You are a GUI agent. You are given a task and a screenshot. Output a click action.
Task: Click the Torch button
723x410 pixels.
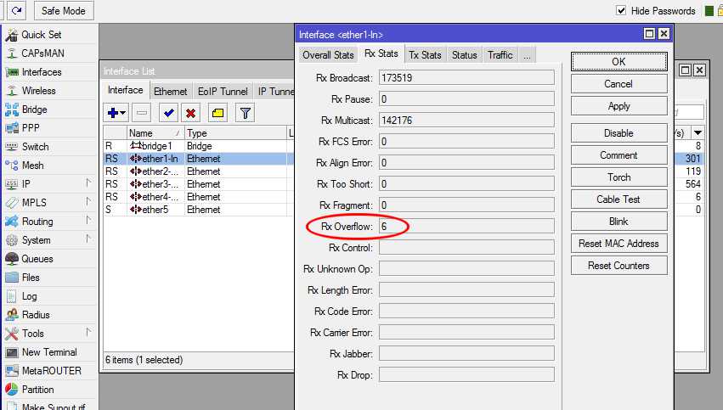619,177
